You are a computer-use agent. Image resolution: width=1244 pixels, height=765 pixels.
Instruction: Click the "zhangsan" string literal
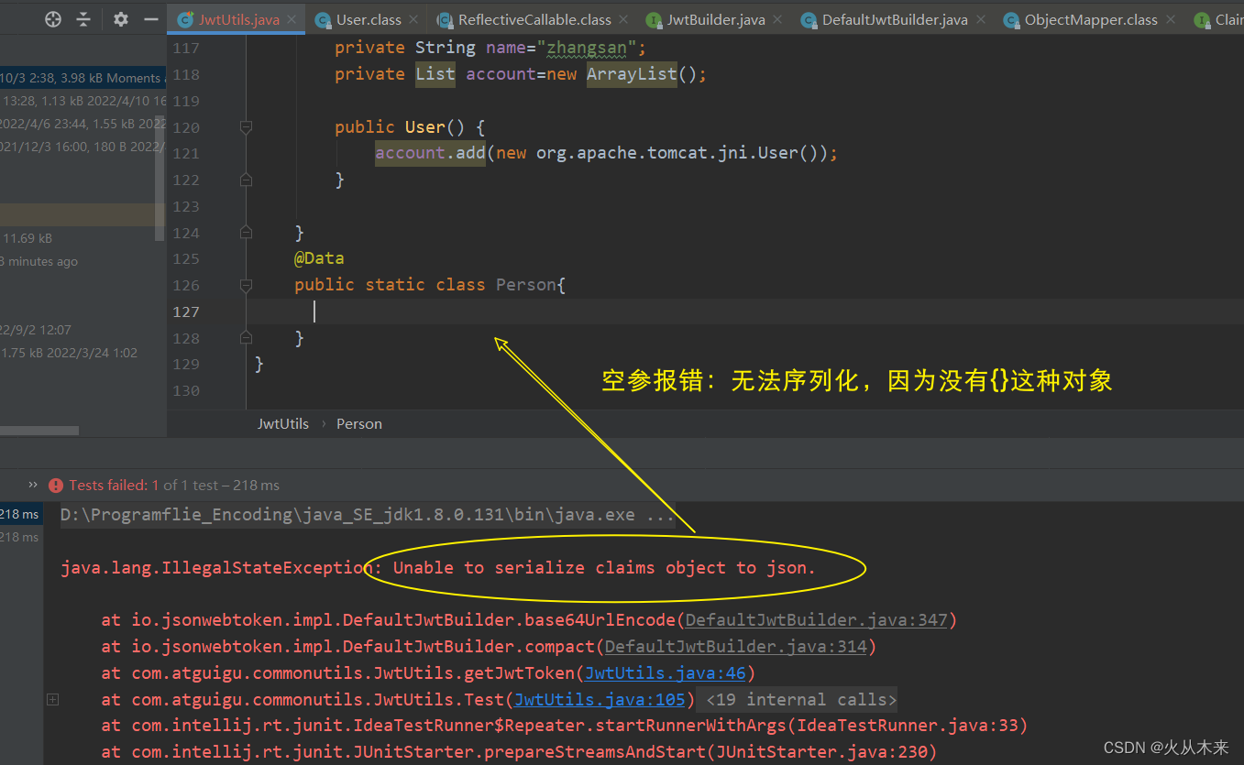587,48
